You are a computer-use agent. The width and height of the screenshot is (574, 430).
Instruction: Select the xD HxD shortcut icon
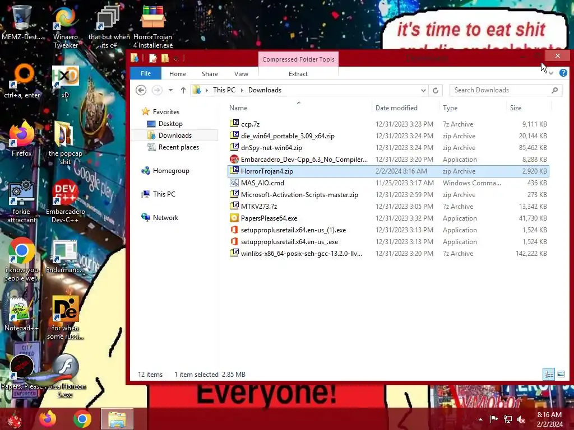coord(65,81)
